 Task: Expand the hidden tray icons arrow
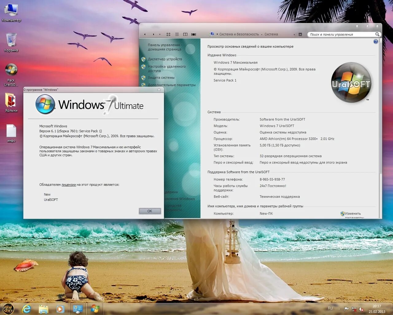[x=339, y=309]
